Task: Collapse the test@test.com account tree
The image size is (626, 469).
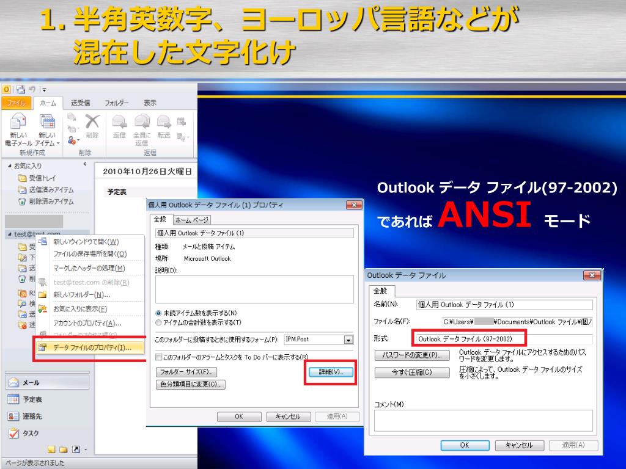Action: (x=10, y=234)
